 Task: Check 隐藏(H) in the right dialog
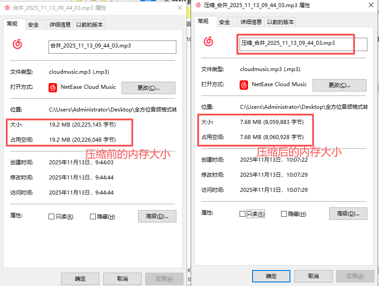point(284,214)
